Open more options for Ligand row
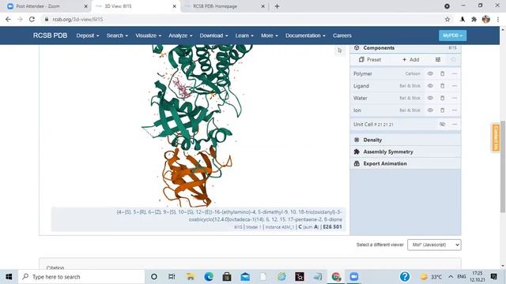Screen dimensions: 506x284 455,86
